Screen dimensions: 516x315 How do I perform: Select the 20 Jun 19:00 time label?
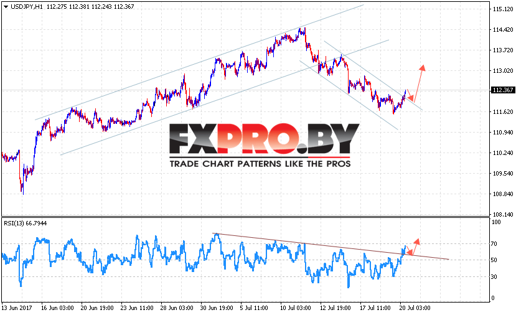97,308
